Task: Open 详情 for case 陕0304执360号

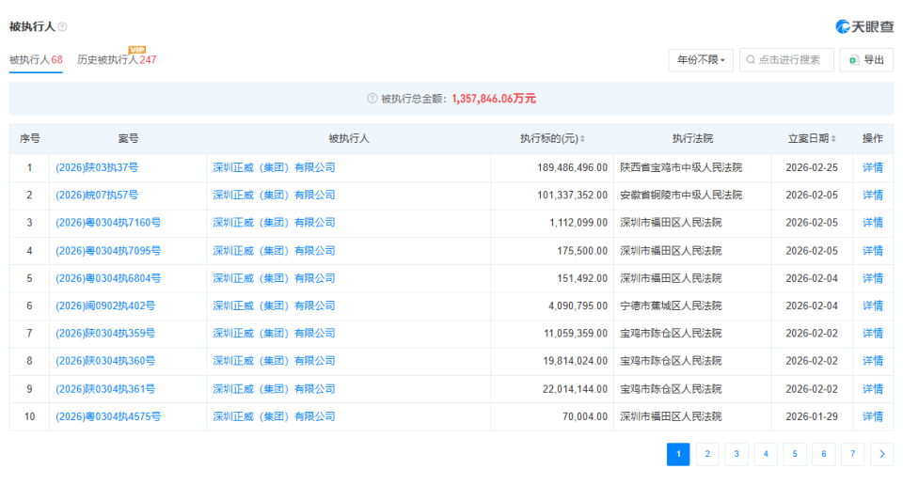Action: tap(873, 361)
